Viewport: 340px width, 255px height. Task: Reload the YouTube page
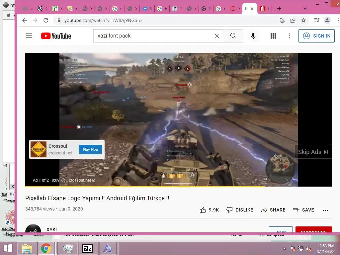coord(46,20)
